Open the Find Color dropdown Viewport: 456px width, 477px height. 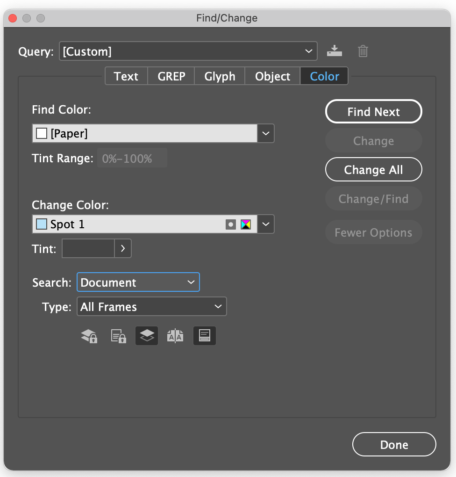tap(265, 133)
